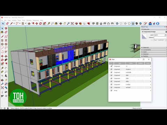Apply the Monochrome face style
The image size is (167, 125).
(141, 24)
